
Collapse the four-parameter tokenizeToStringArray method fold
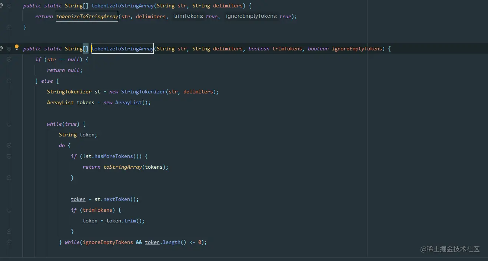(x=9, y=49)
